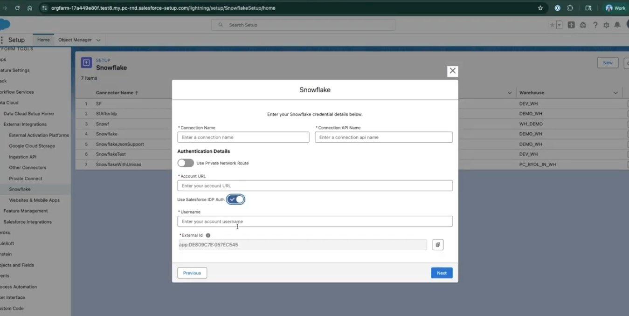The width and height of the screenshot is (629, 316).
Task: Select External Integrations in sidebar
Action: [x=25, y=124]
